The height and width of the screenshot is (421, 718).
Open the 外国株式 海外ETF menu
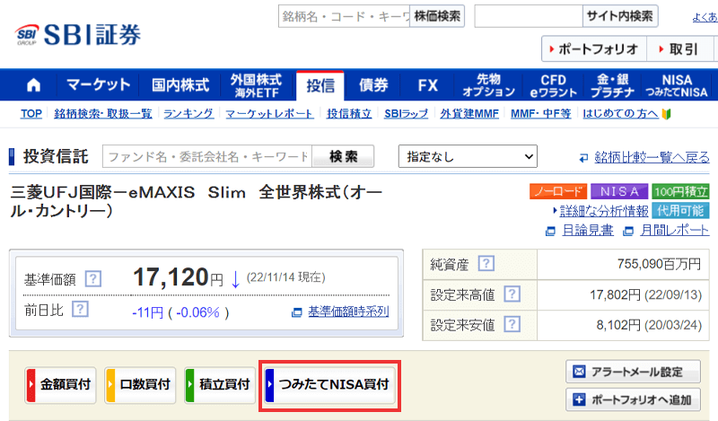pos(257,85)
